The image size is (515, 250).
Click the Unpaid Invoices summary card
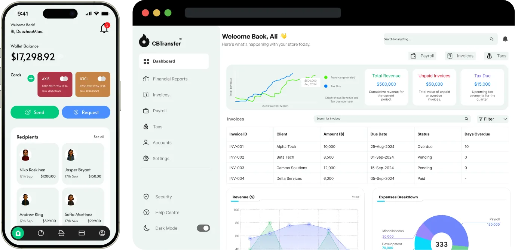click(434, 87)
